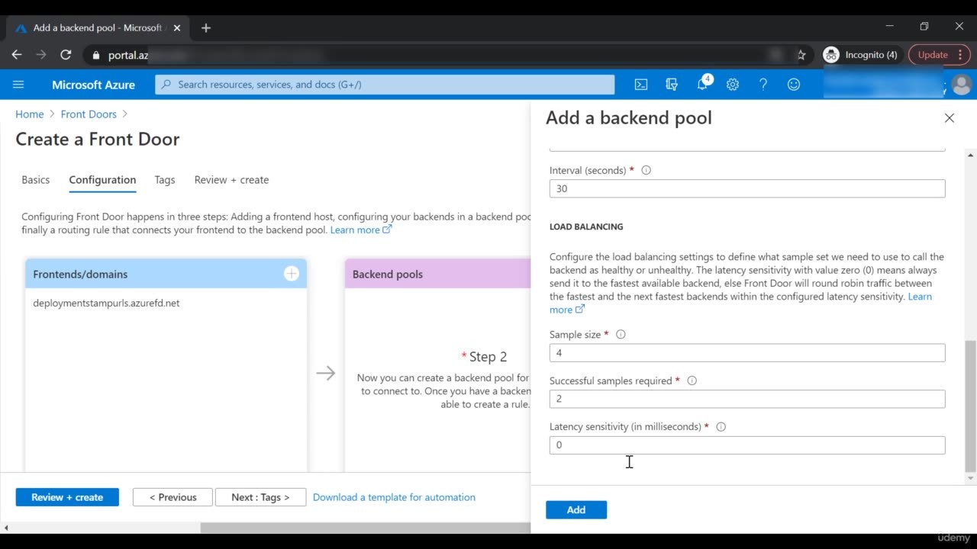
Task: Click the Latency sensitivity input field
Action: [x=747, y=445]
